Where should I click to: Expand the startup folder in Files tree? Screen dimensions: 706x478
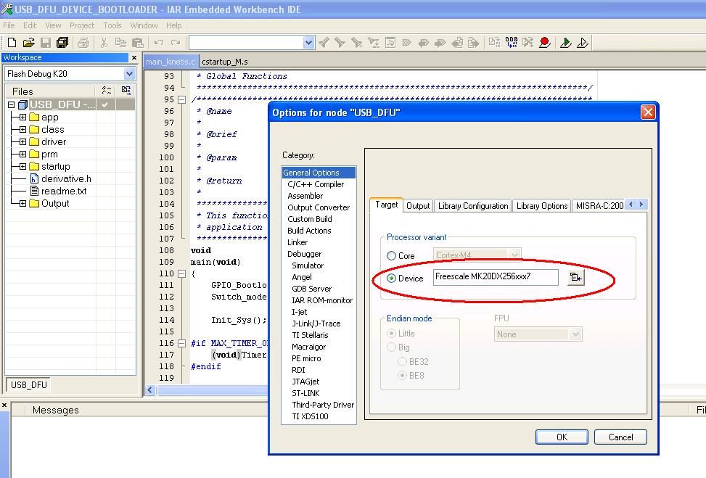[x=22, y=167]
